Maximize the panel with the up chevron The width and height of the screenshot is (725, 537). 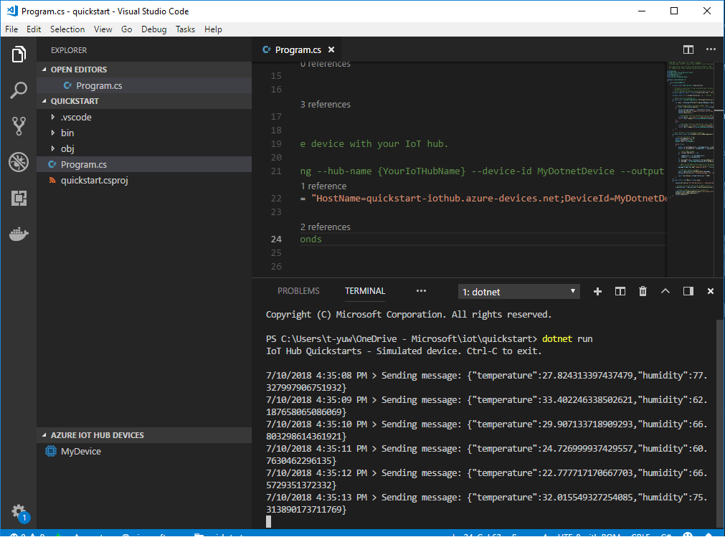665,291
